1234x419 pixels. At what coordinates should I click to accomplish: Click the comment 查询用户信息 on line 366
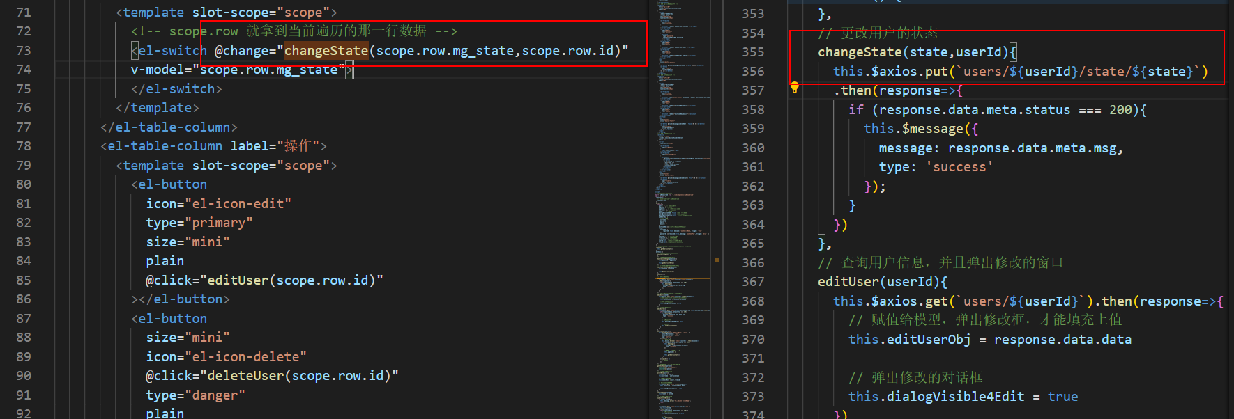coord(940,263)
